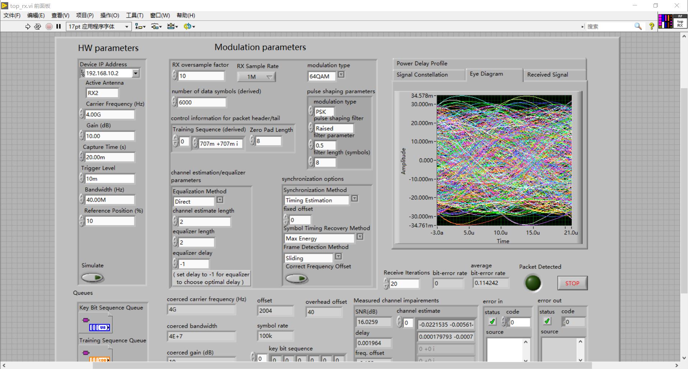Click the Zero Pad Length stepper arrows
688x369 pixels.
(252, 141)
